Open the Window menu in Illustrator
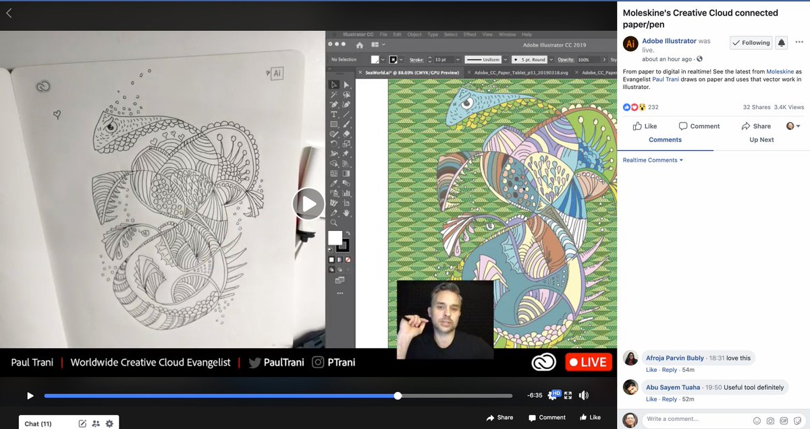This screenshot has width=810, height=429. pos(507,34)
